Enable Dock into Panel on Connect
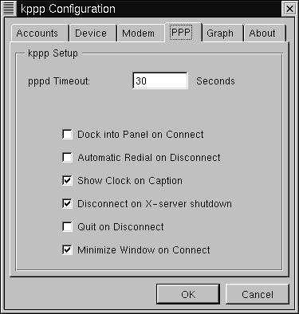 pyautogui.click(x=67, y=135)
